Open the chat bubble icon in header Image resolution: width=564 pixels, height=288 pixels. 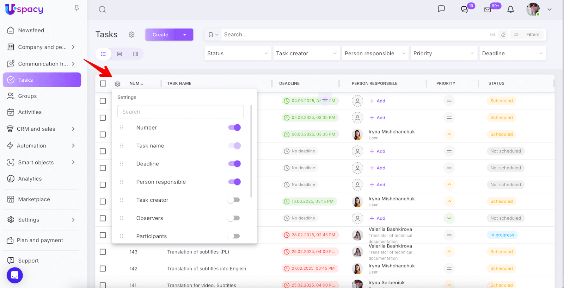441,9
